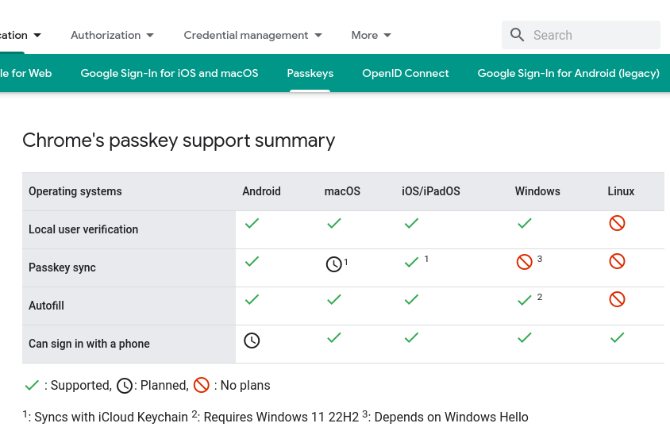Click the Supported legend checkmark icon

pos(32,385)
